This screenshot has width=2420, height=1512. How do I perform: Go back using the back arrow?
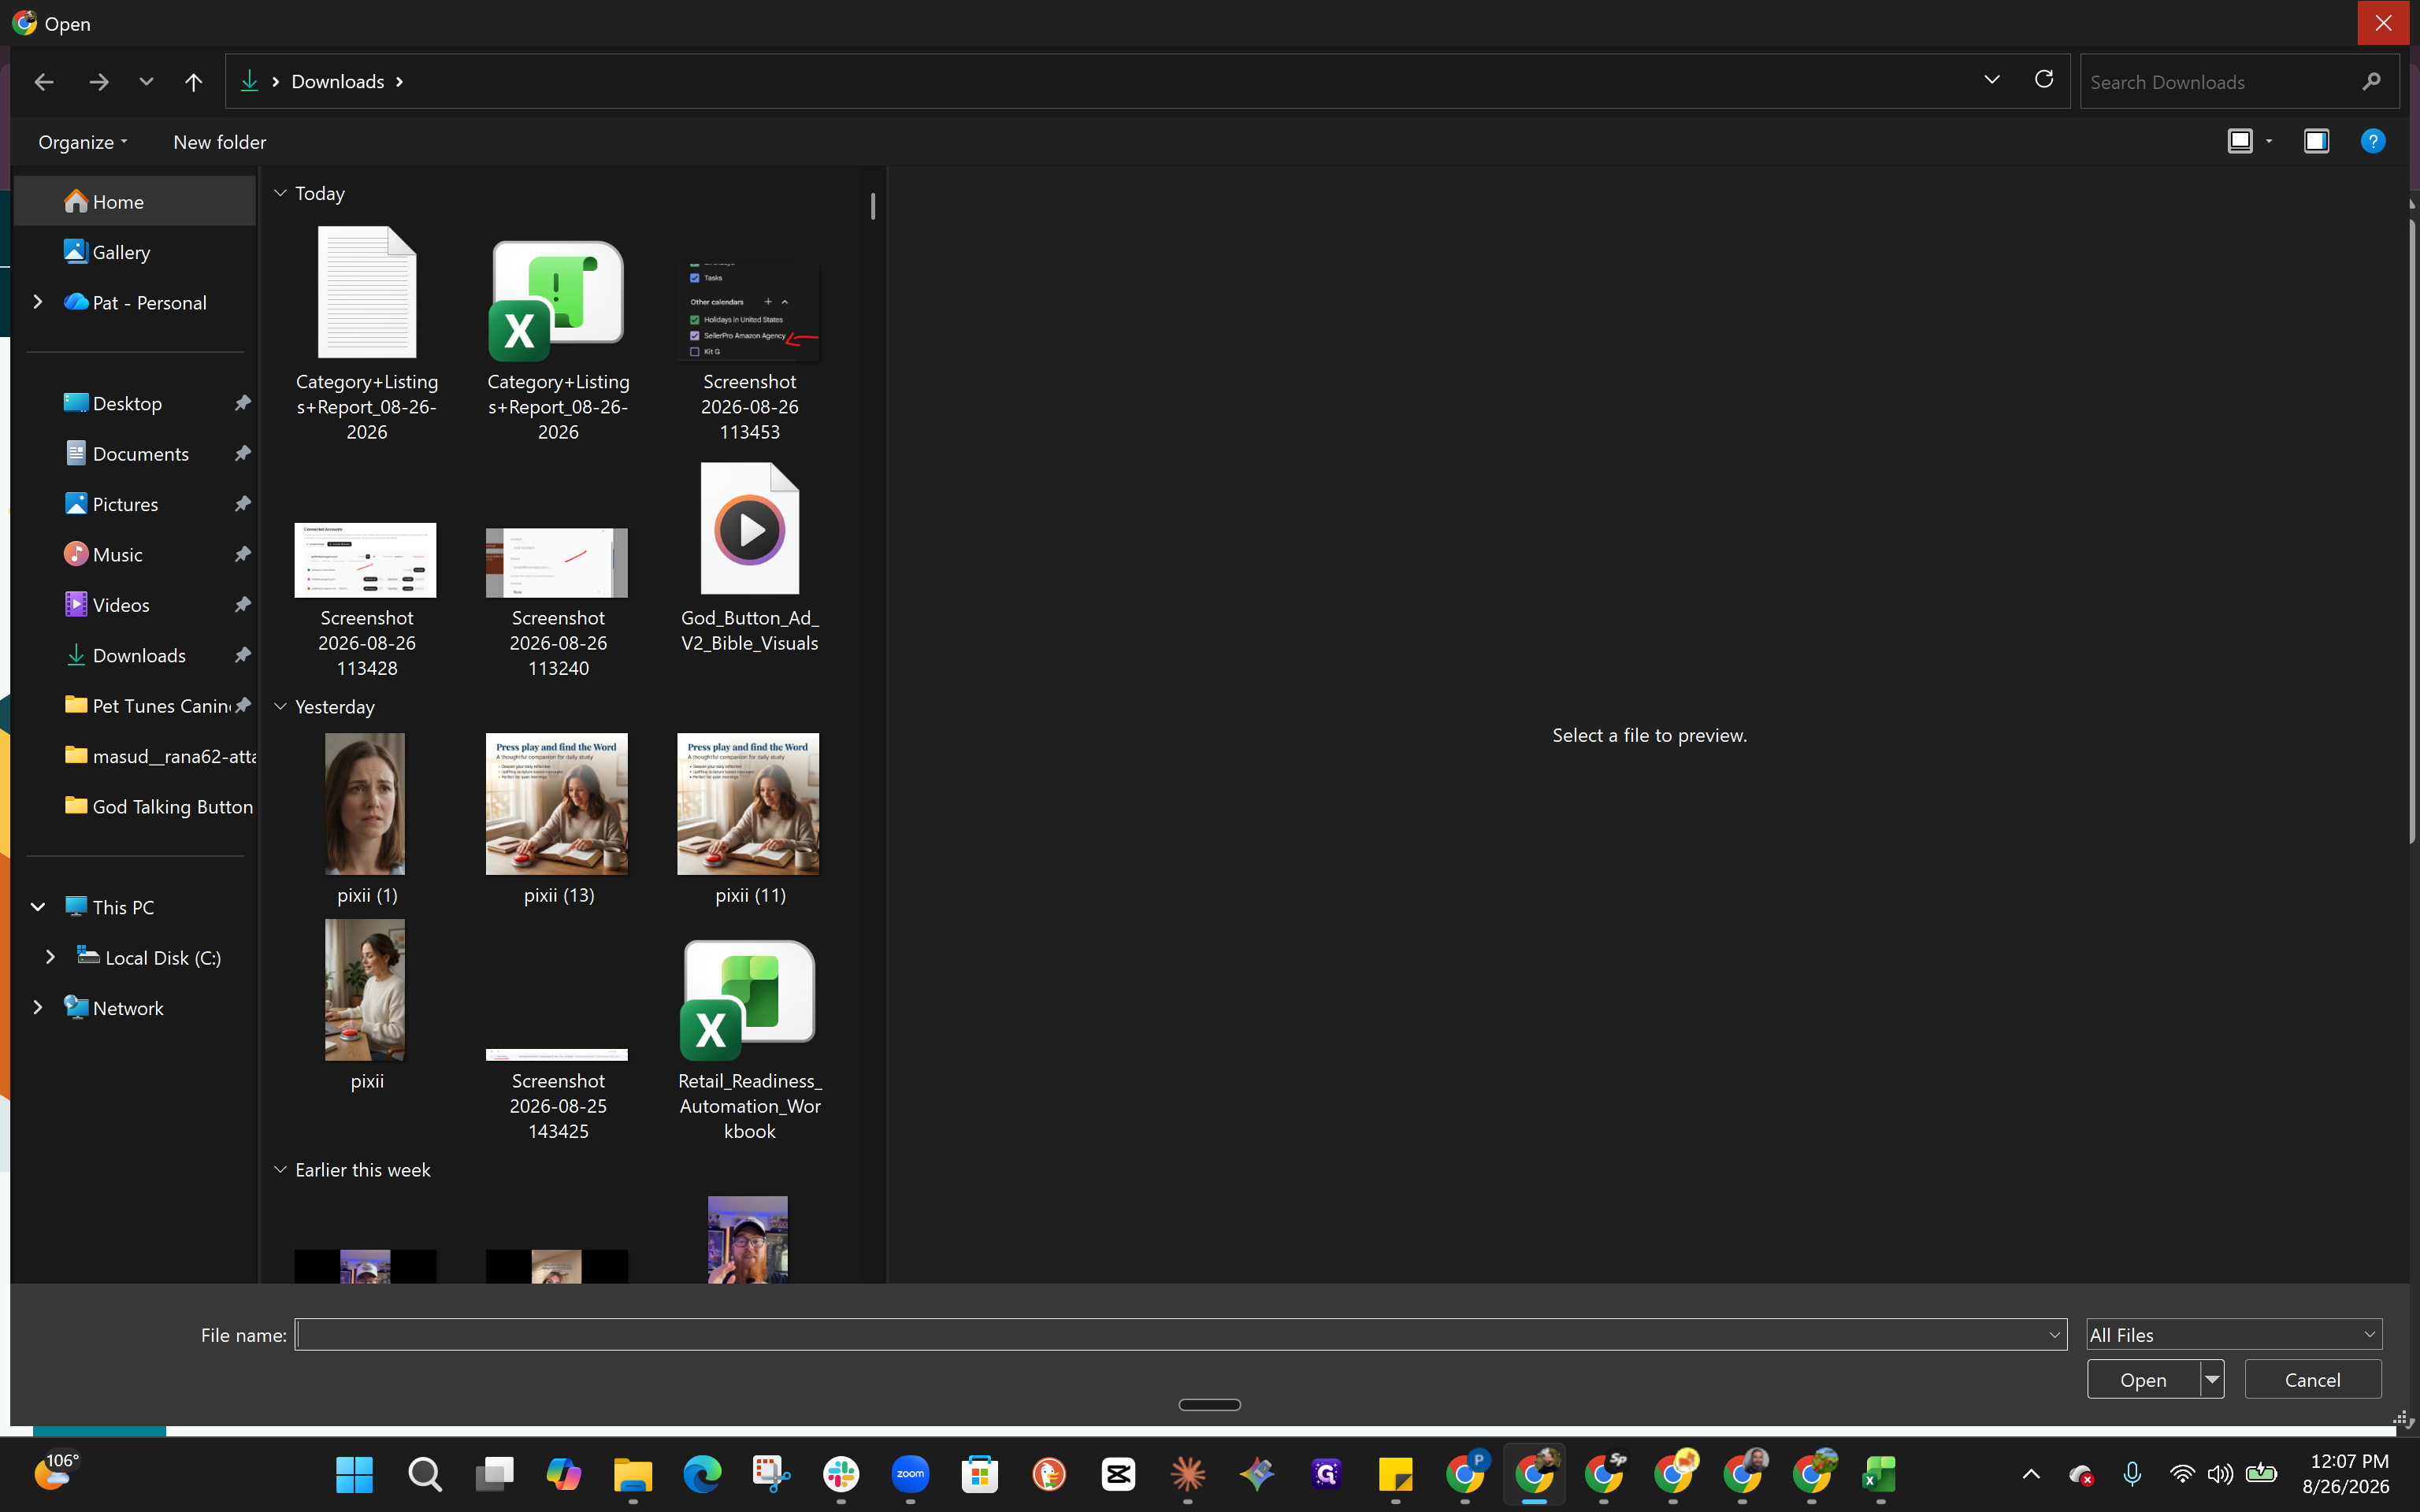(x=43, y=82)
